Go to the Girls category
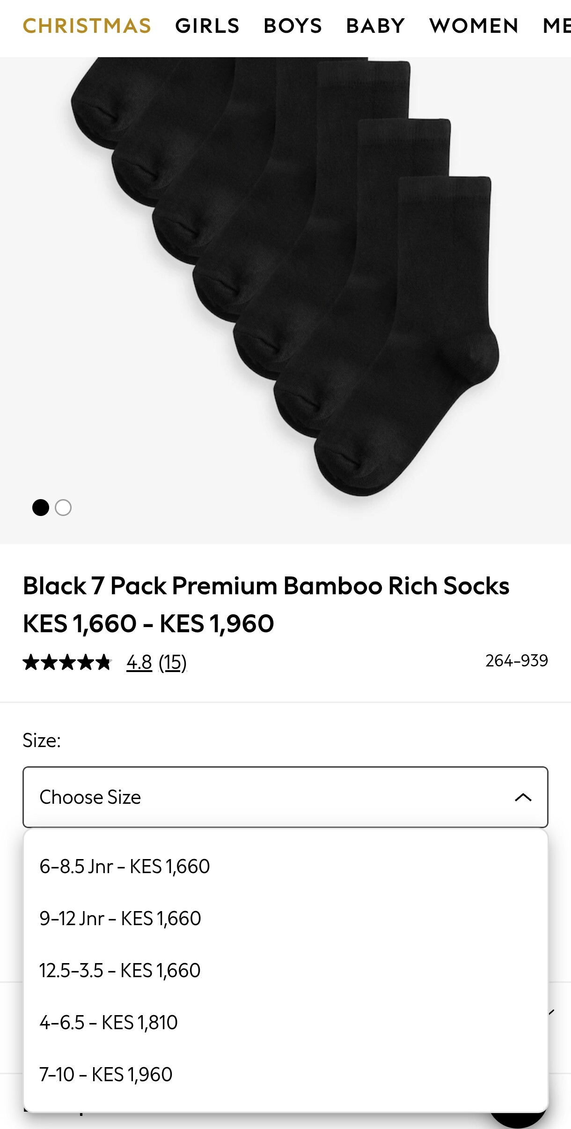This screenshot has height=1129, width=571. pyautogui.click(x=207, y=26)
